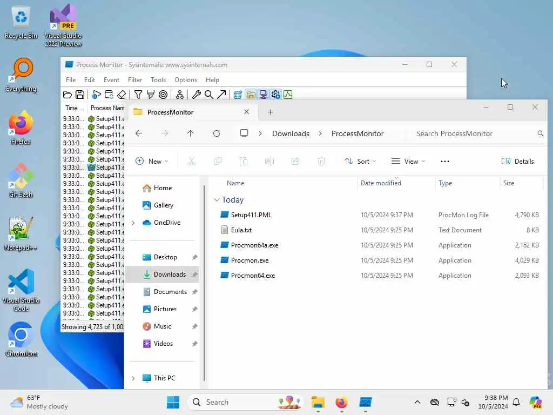
Task: Expand the chevron before ProcessMonitor in breadcrumb
Action: [320, 133]
